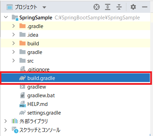Expand the build folder chevron
This screenshot has width=153, height=136.
13,43
